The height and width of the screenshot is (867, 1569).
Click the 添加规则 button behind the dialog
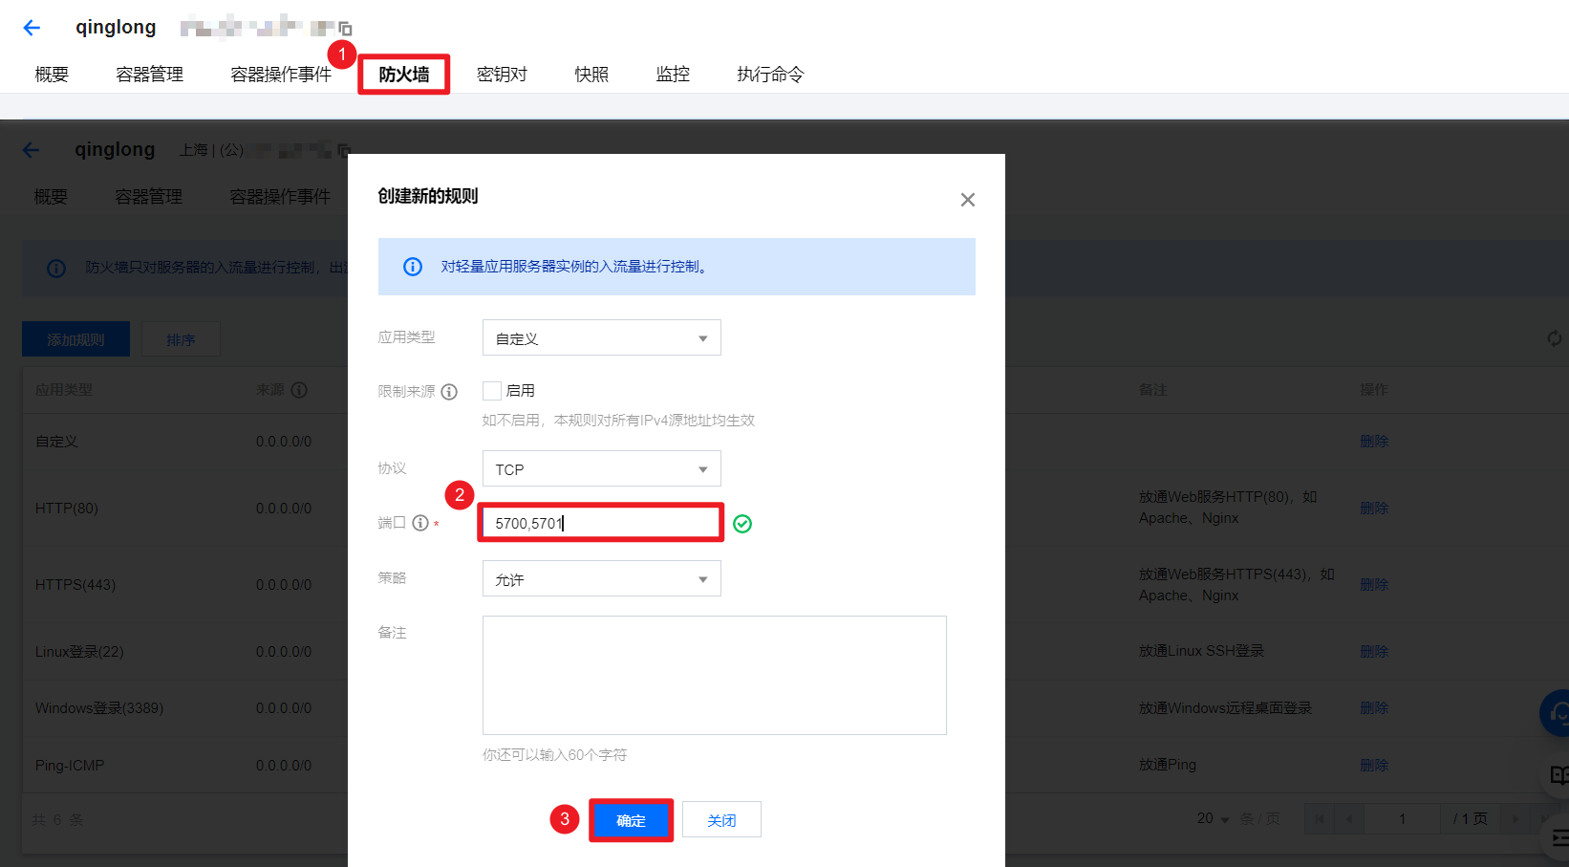(x=75, y=339)
